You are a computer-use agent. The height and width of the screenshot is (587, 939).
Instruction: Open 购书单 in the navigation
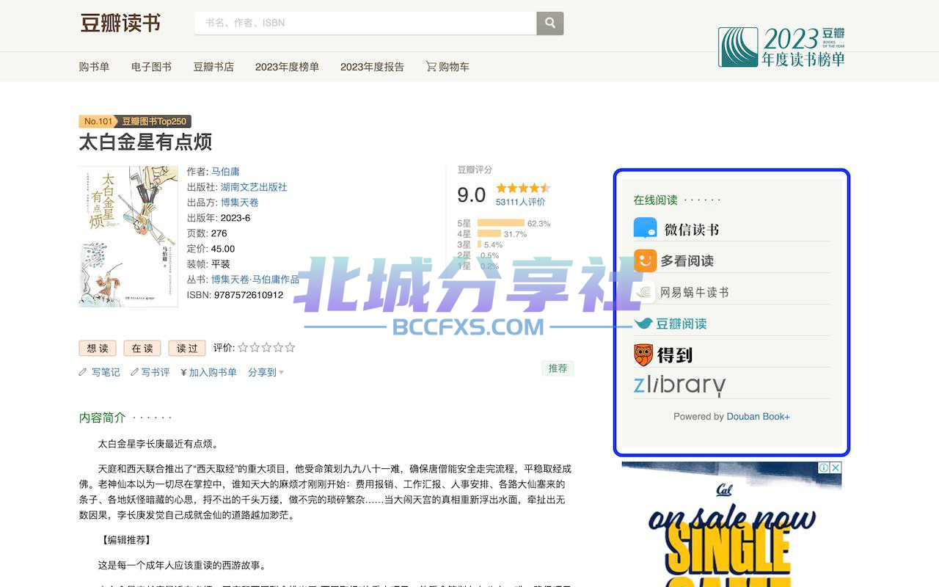94,67
